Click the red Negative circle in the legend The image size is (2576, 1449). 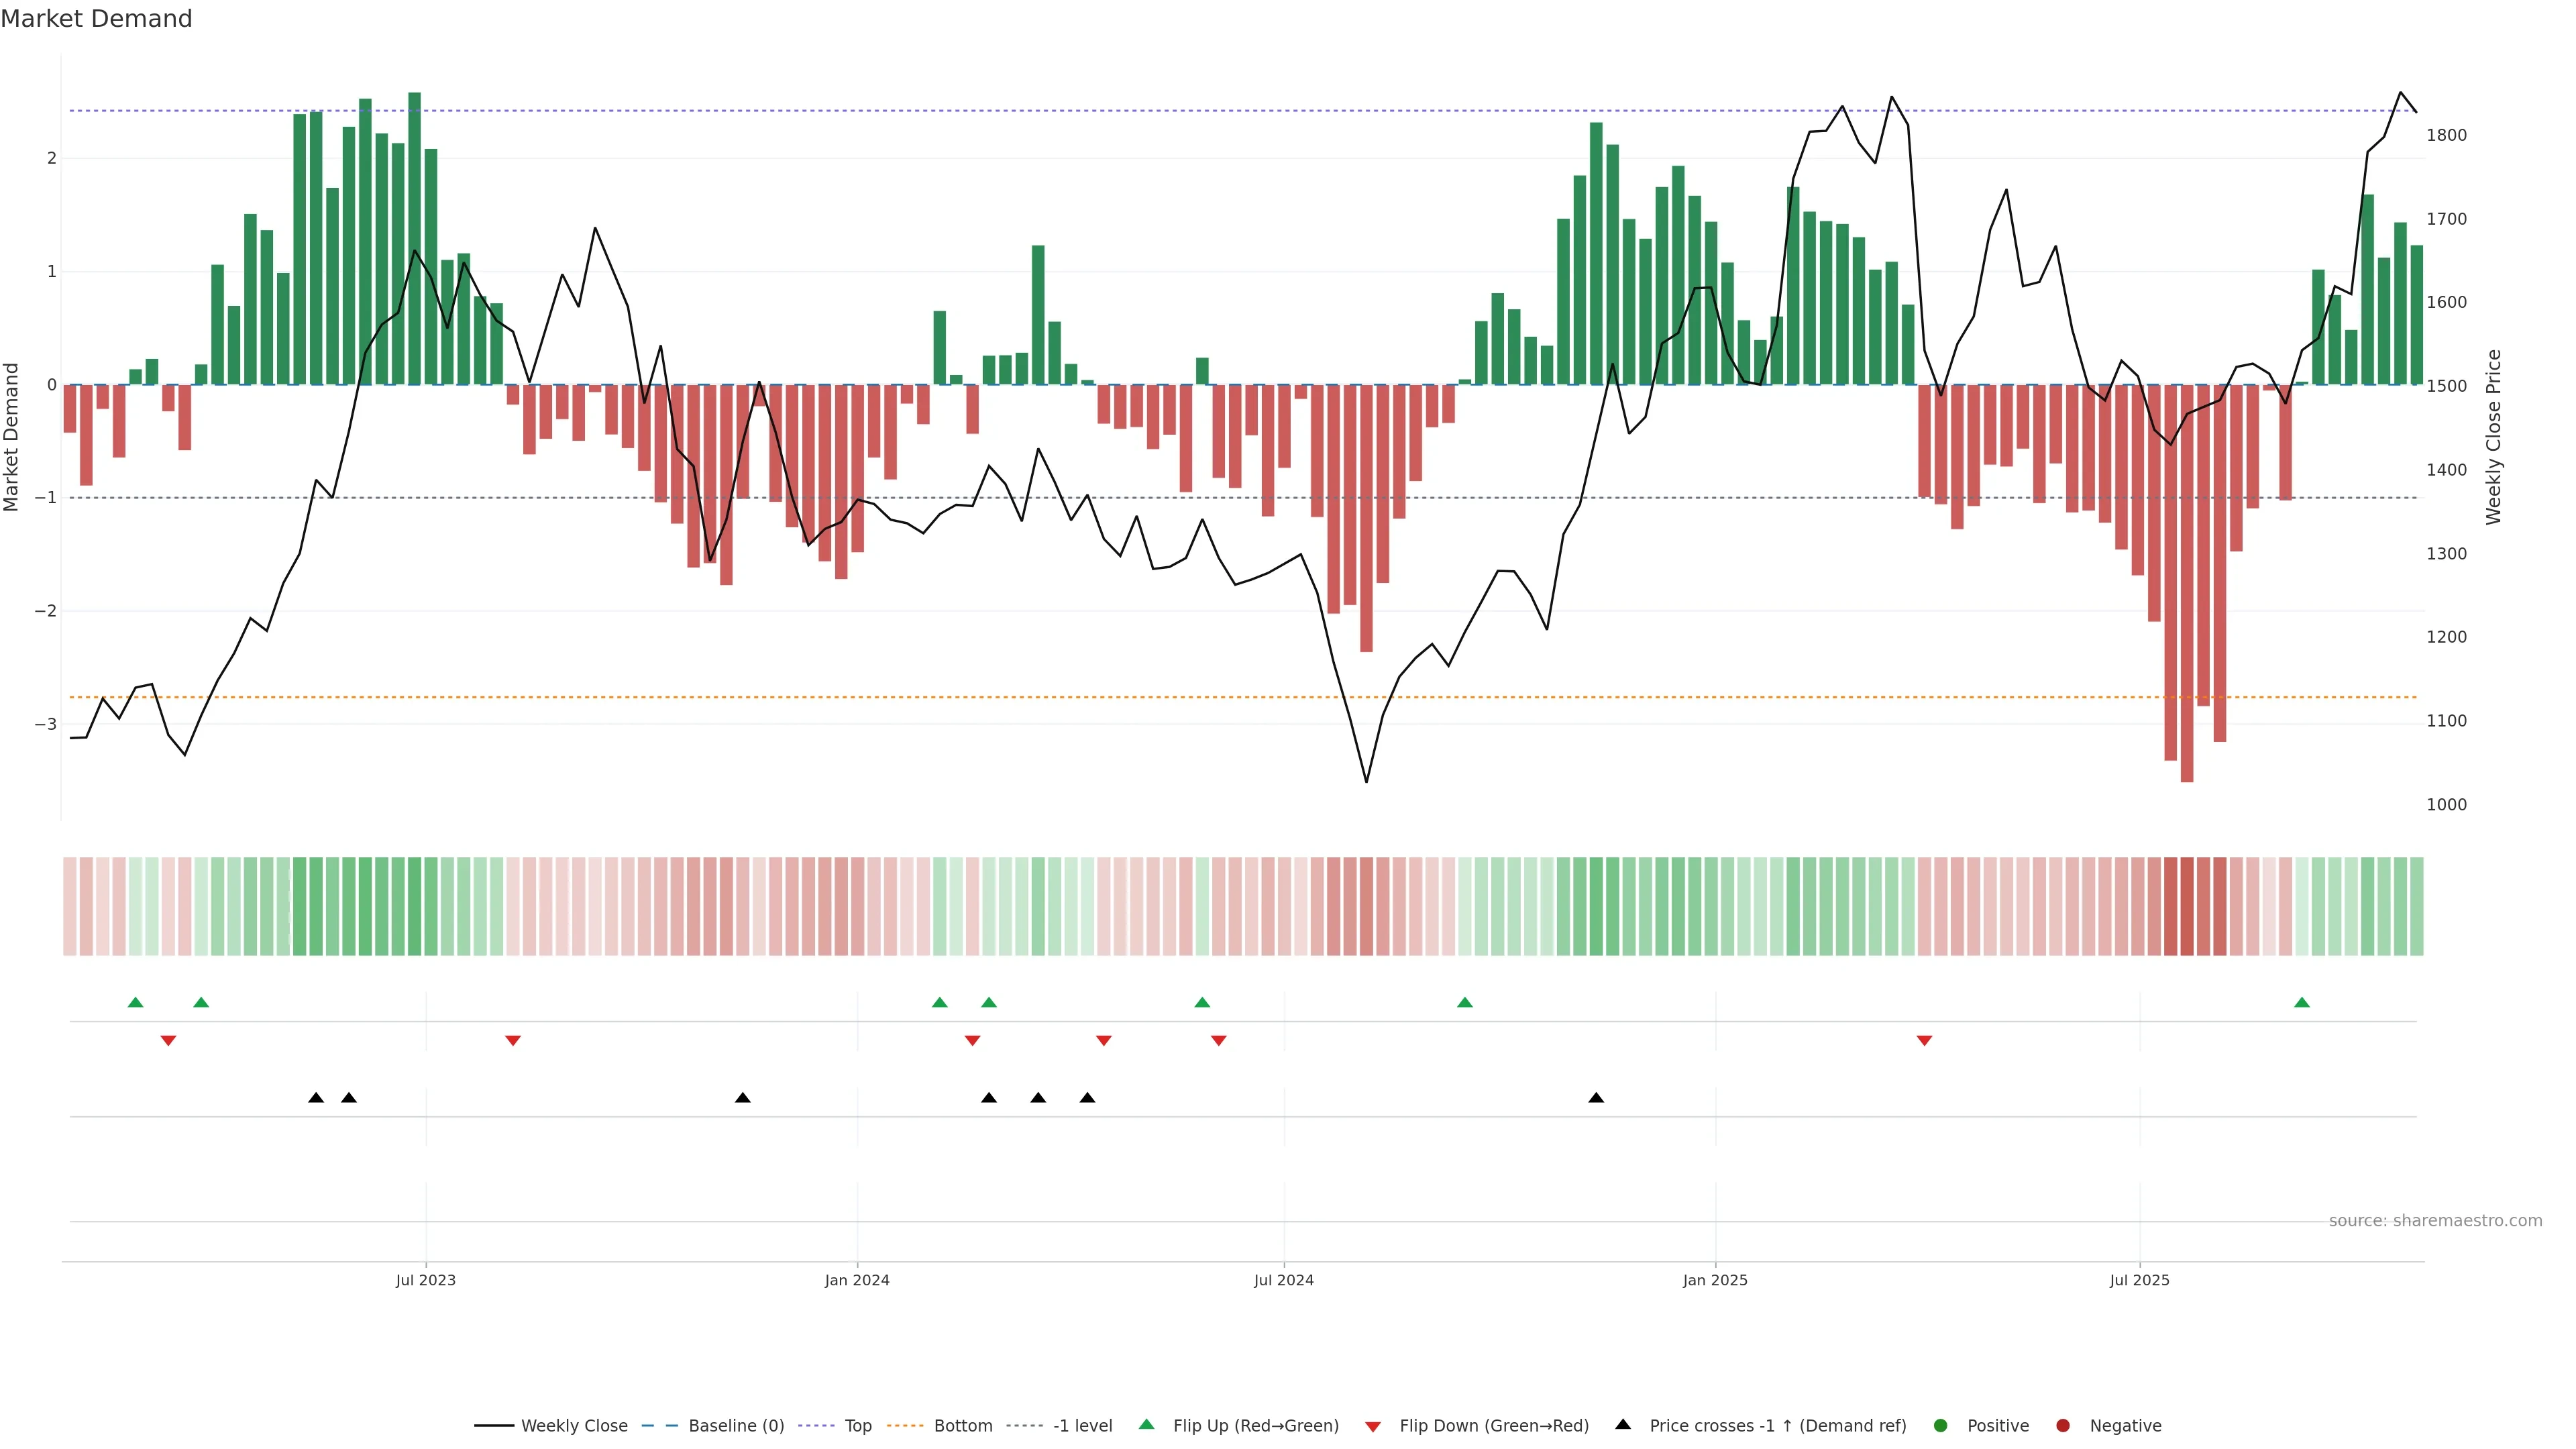coord(2063,1425)
